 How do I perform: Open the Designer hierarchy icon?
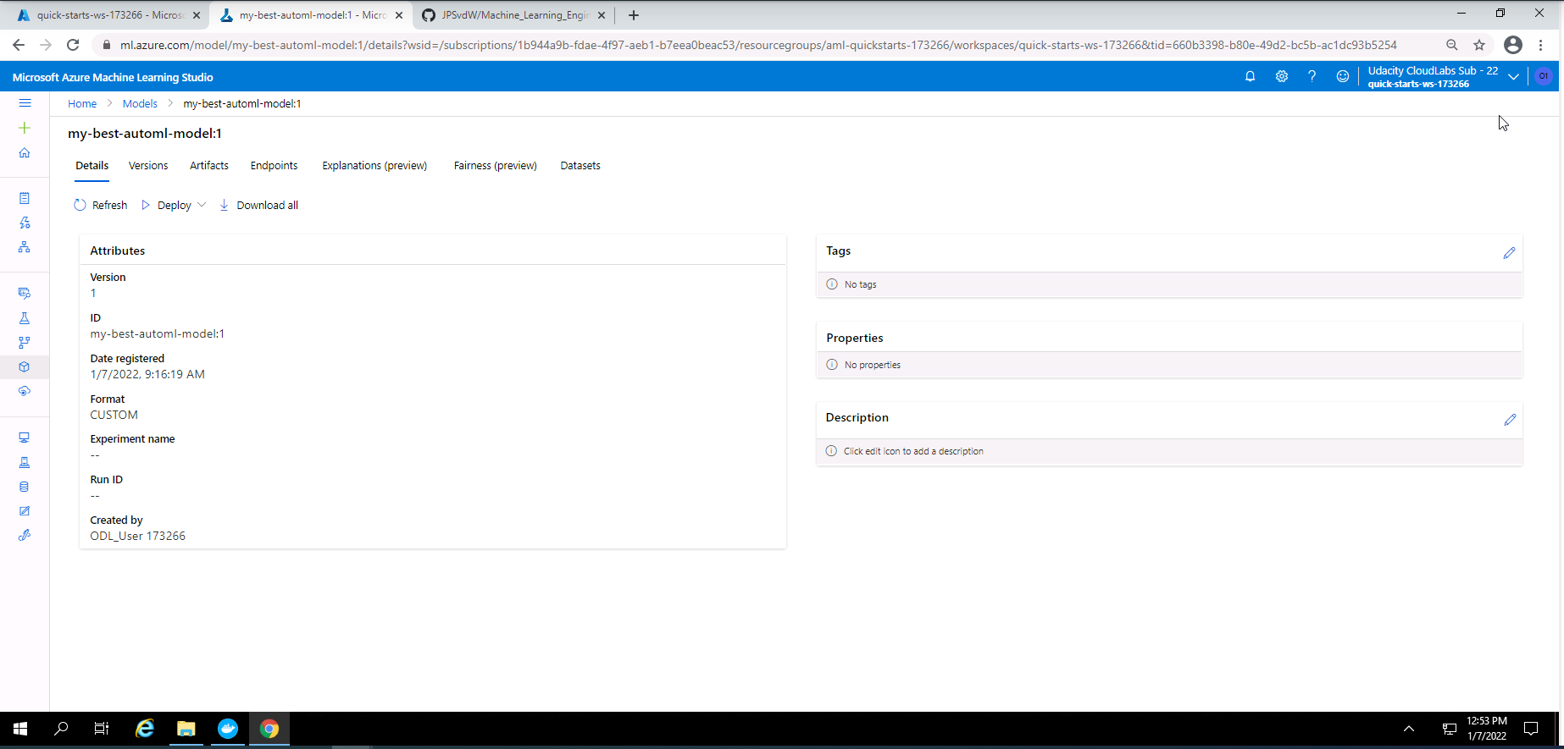click(x=25, y=247)
